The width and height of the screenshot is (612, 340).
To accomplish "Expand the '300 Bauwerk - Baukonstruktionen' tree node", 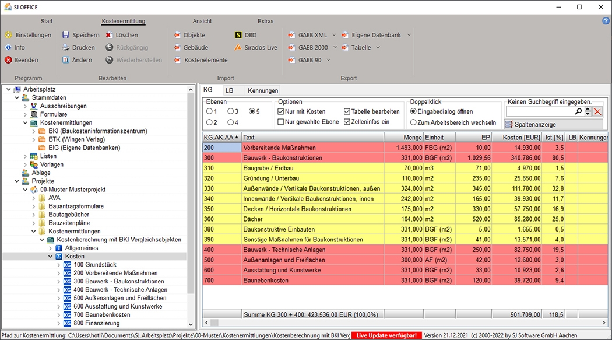I will pos(58,282).
